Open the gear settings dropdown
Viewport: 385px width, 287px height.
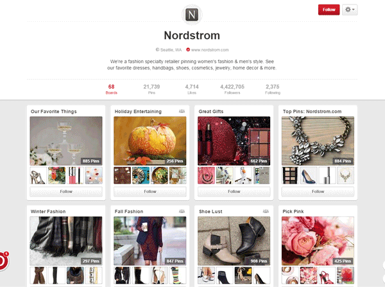click(x=350, y=10)
